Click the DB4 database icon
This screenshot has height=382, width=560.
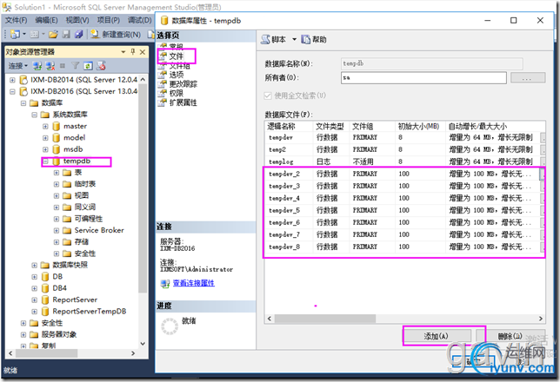45,288
